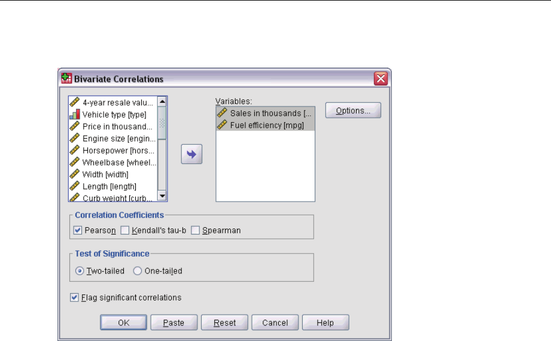551x341 pixels.
Task: Enable the Spearman coefficient
Action: [x=196, y=230]
